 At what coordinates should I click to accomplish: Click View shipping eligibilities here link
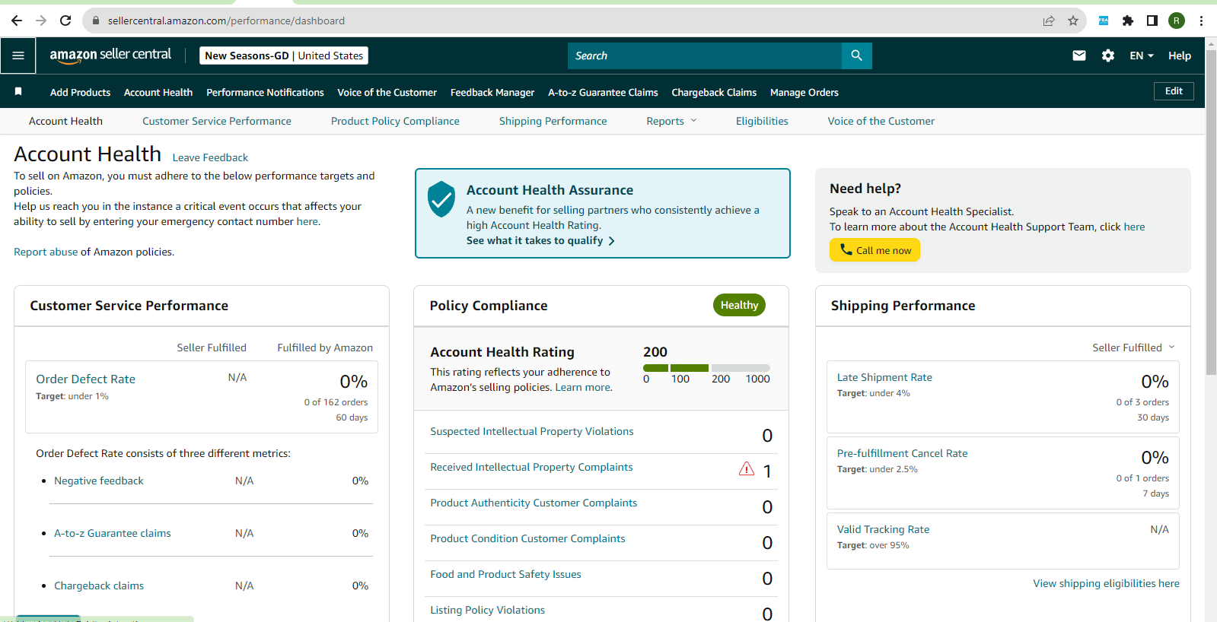pos(1106,583)
